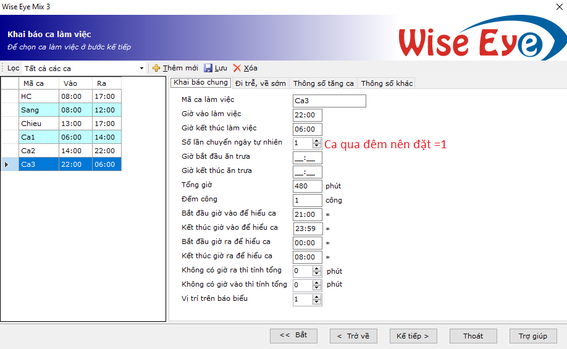567x349 pixels.
Task: Switch to Đi trễ, về sớm tab
Action: point(260,83)
